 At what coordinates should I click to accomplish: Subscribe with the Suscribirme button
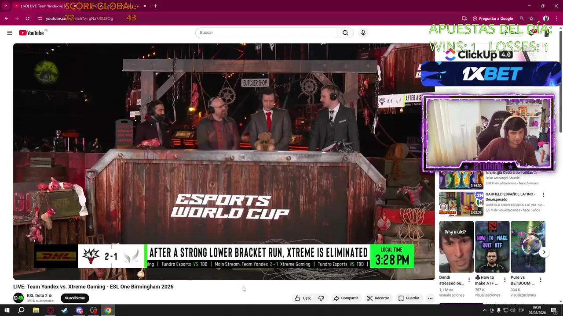tap(75, 298)
